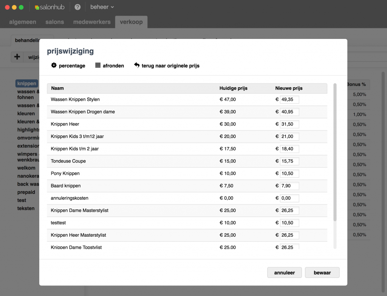Click the plus add icon button
Image resolution: width=387 pixels, height=296 pixels.
(x=17, y=57)
